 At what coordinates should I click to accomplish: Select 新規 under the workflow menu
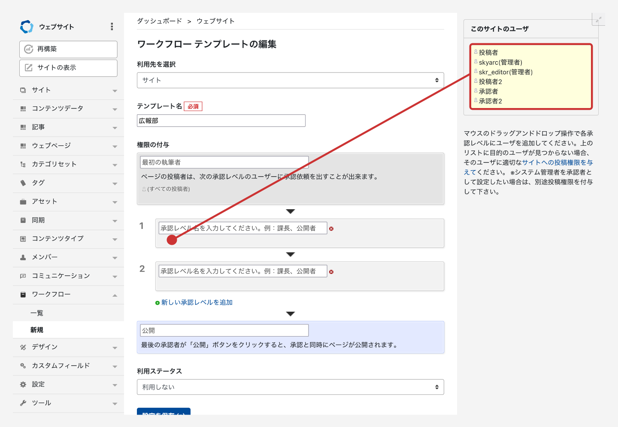(37, 330)
